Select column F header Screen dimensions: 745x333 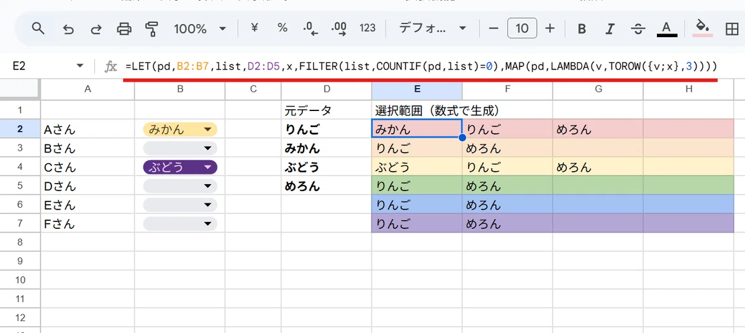[507, 89]
